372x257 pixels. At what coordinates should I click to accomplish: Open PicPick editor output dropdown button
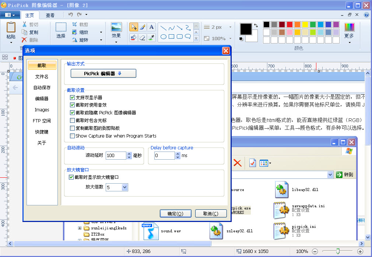103,73
